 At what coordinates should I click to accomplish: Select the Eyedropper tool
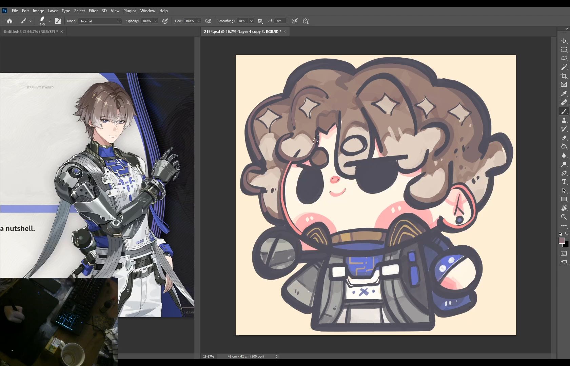click(x=564, y=94)
